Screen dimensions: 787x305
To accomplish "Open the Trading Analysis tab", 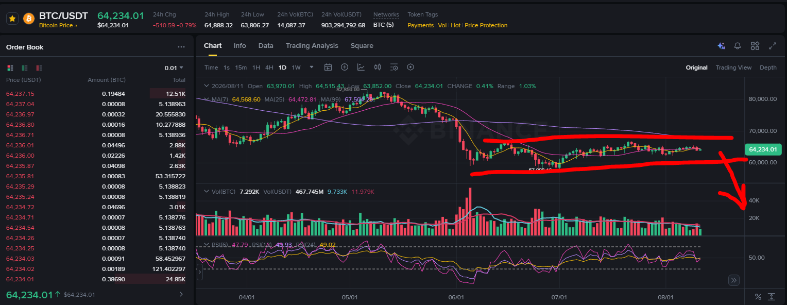I will coord(312,46).
